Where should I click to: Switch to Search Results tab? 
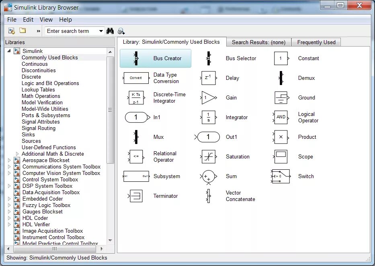[258, 42]
